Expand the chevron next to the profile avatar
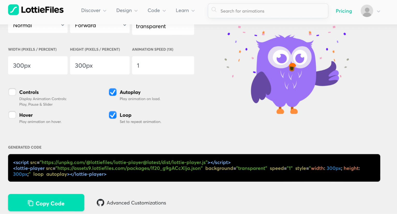The image size is (397, 214). pyautogui.click(x=378, y=11)
